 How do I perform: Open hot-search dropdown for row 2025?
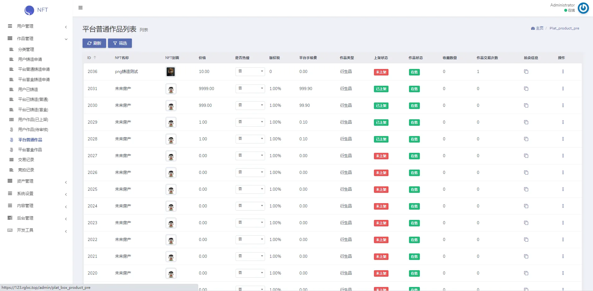click(x=250, y=189)
